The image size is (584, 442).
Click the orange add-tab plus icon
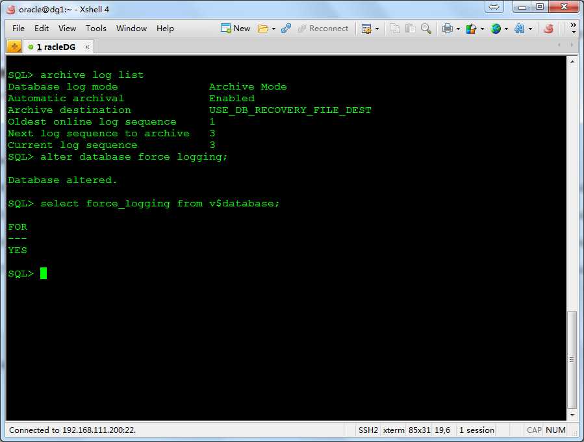click(x=14, y=47)
